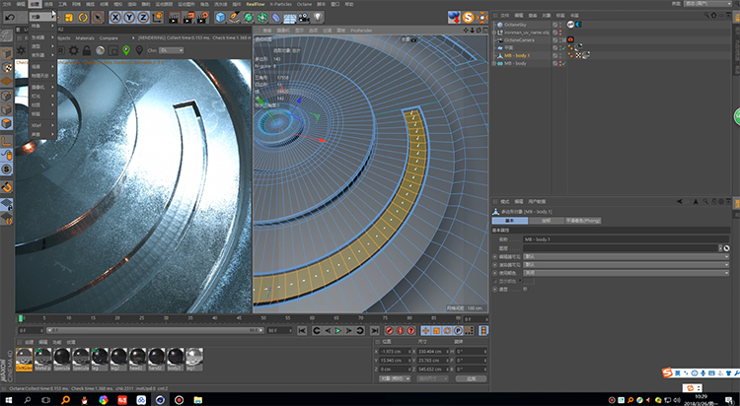Open the XRef submenu in the create menu
This screenshot has height=406, width=740.
point(42,125)
